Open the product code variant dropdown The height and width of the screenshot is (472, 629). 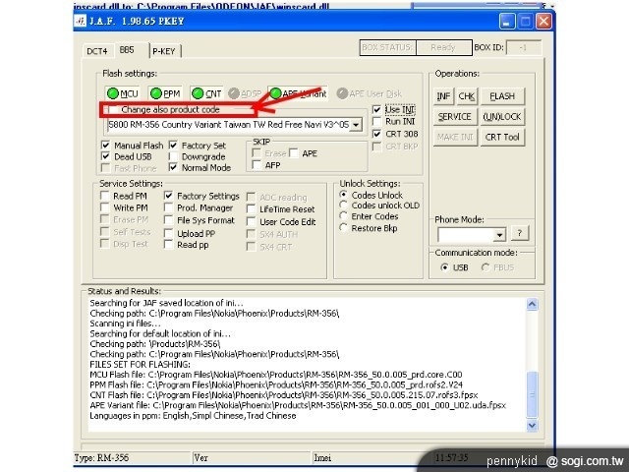(x=355, y=125)
